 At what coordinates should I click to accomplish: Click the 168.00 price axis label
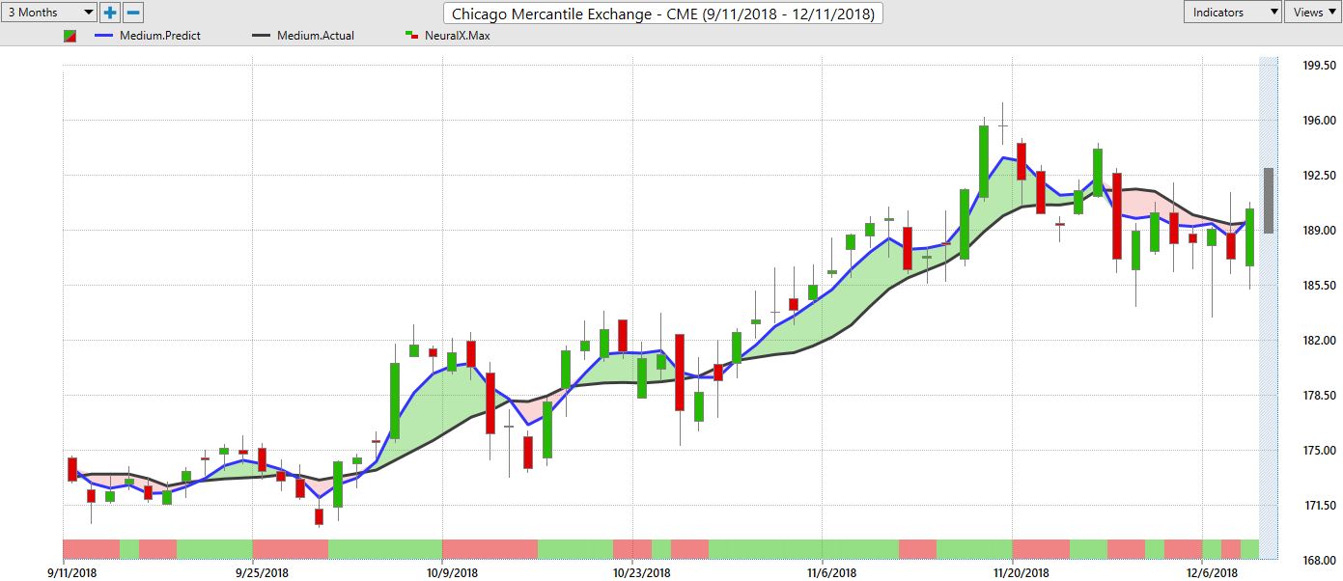[1318, 560]
